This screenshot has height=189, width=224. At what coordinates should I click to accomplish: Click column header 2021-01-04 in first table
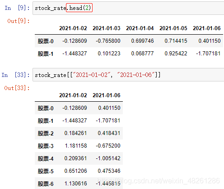(140, 28)
